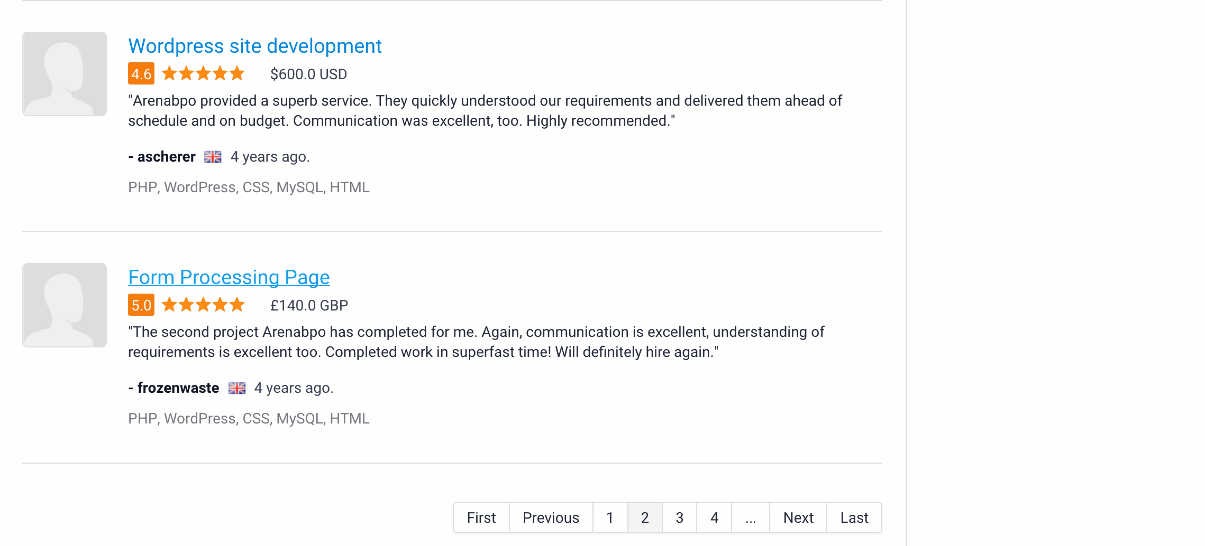
Task: Click frozenwaste's avatar placeholder image
Action: pos(65,305)
